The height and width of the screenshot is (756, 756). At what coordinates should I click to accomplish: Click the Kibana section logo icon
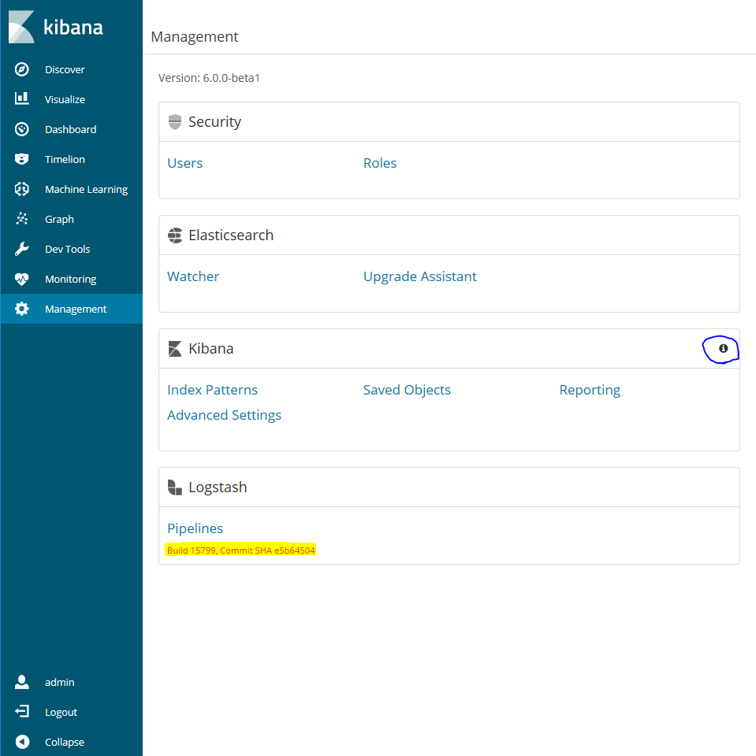coord(175,349)
